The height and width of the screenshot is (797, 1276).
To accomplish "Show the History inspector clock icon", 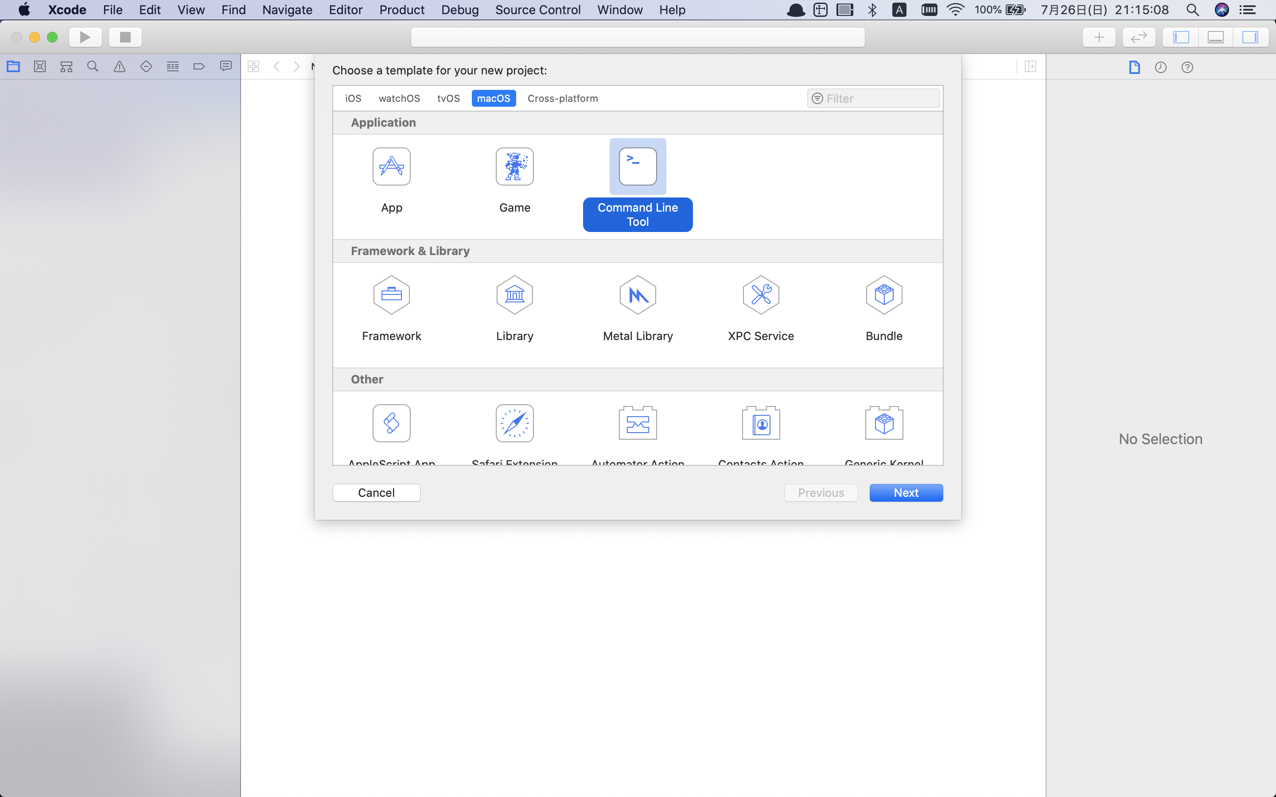I will click(x=1160, y=67).
